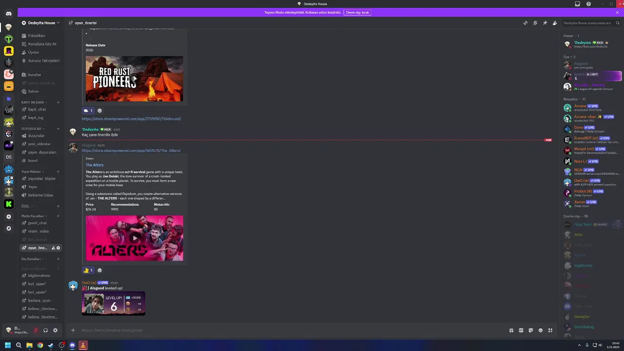The height and width of the screenshot is (351, 624).
Task: Collapse the KAYIT MEKANI category
Action: coord(34,102)
